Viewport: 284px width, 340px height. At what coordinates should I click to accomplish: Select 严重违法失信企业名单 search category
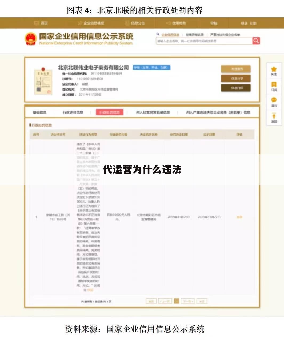tap(225, 35)
